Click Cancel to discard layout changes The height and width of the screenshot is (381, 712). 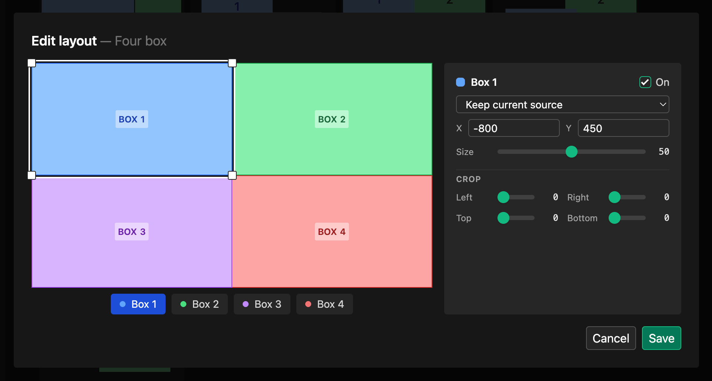[x=611, y=338]
